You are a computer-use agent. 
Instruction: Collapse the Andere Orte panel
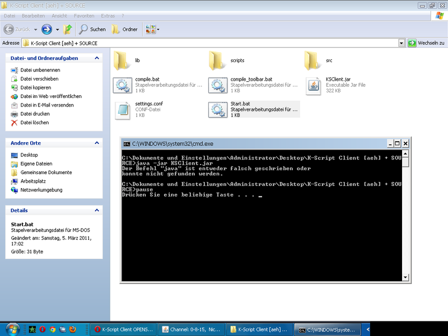click(x=97, y=143)
